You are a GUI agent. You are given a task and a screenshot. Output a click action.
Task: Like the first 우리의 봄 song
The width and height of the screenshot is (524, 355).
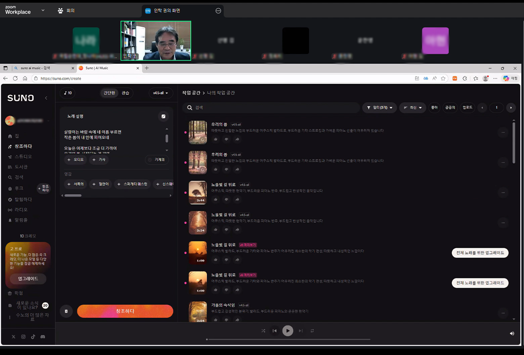click(x=216, y=139)
